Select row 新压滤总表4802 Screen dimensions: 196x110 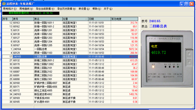tap(70, 94)
